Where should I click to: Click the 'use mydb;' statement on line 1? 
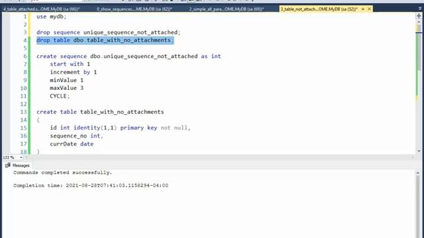tap(52, 17)
